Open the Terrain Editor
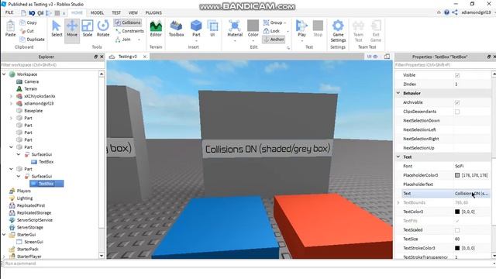This screenshot has width=496, height=279. pyautogui.click(x=156, y=29)
